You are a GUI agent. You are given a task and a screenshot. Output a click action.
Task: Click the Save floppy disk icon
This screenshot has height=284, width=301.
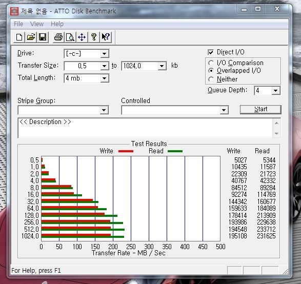43,37
